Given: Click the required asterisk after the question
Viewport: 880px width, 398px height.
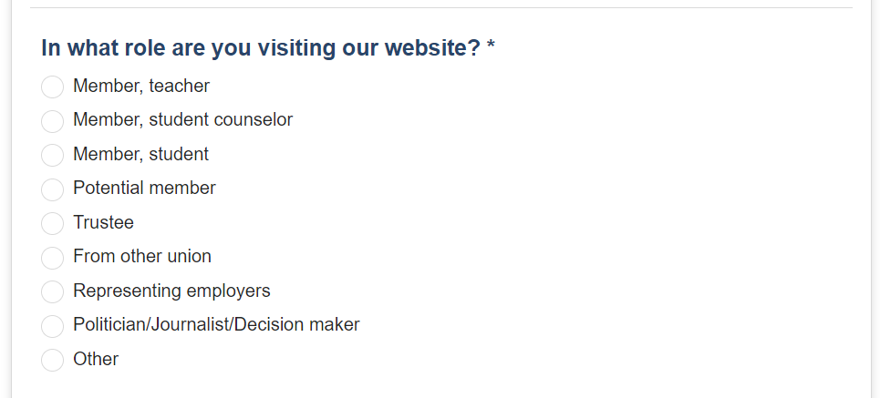Looking at the screenshot, I should pos(492,45).
